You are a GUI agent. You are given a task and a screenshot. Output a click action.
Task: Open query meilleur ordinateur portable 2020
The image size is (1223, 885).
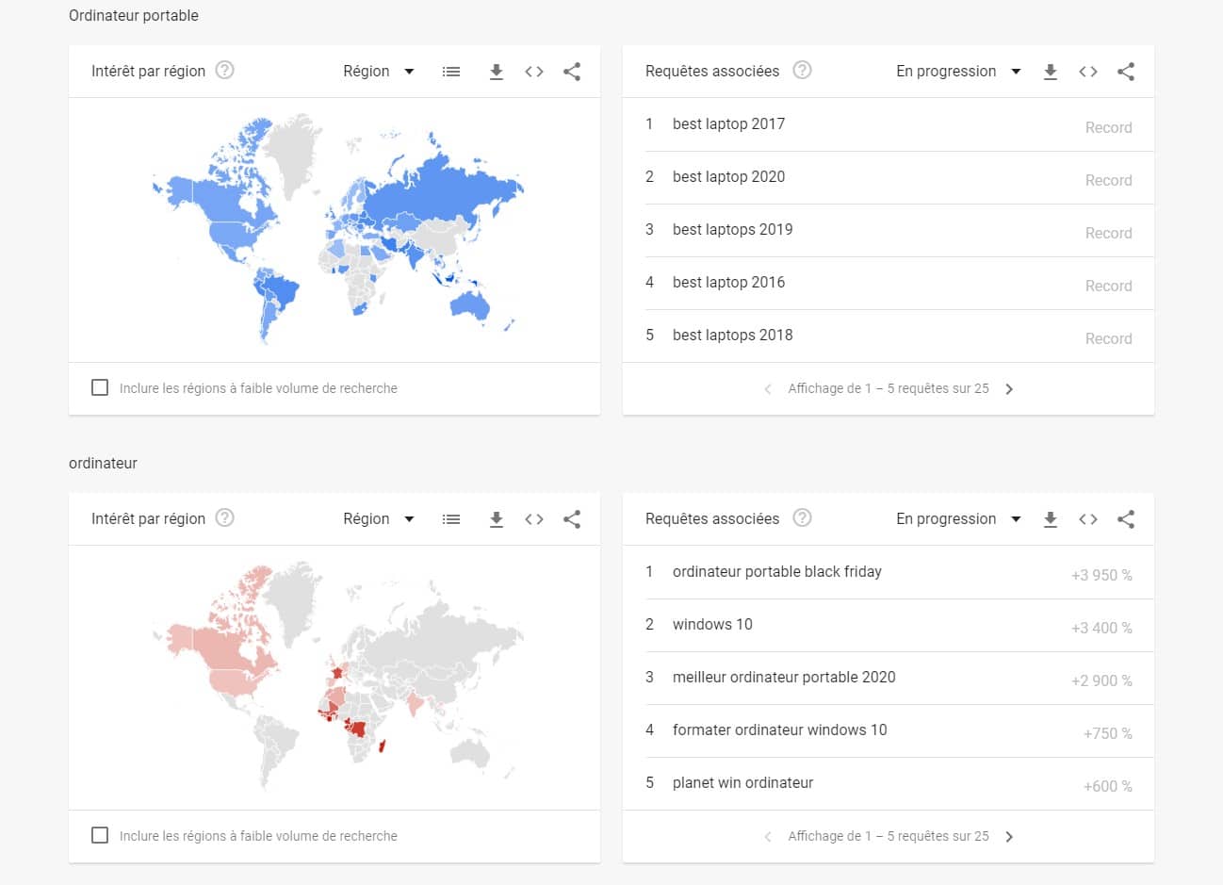tap(784, 678)
